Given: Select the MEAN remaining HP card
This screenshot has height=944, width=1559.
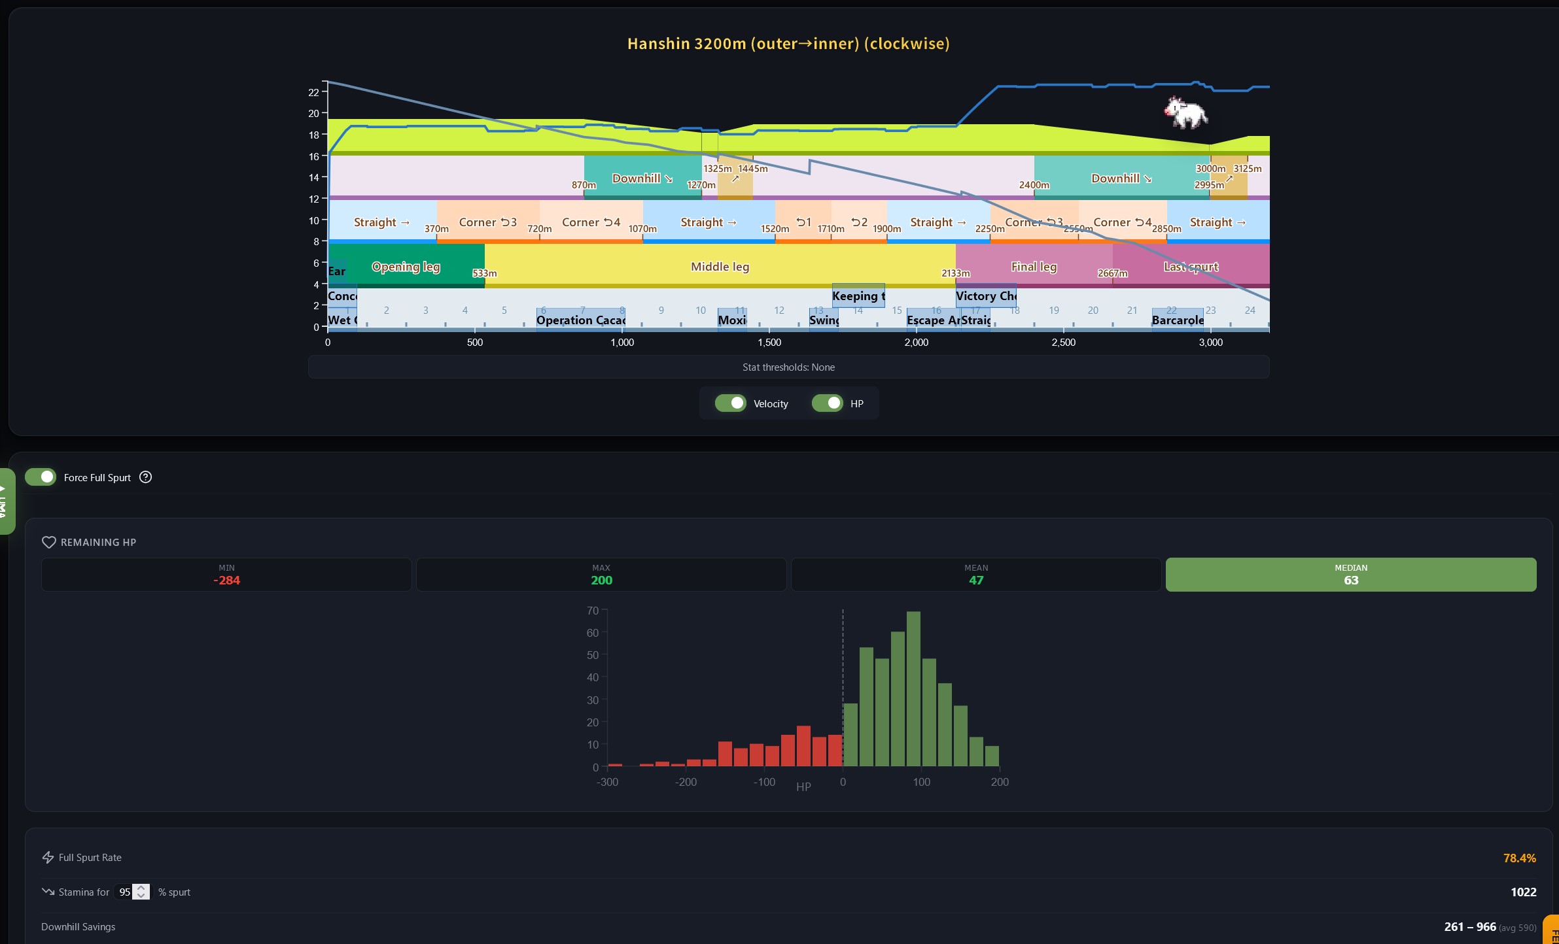Looking at the screenshot, I should [x=975, y=575].
